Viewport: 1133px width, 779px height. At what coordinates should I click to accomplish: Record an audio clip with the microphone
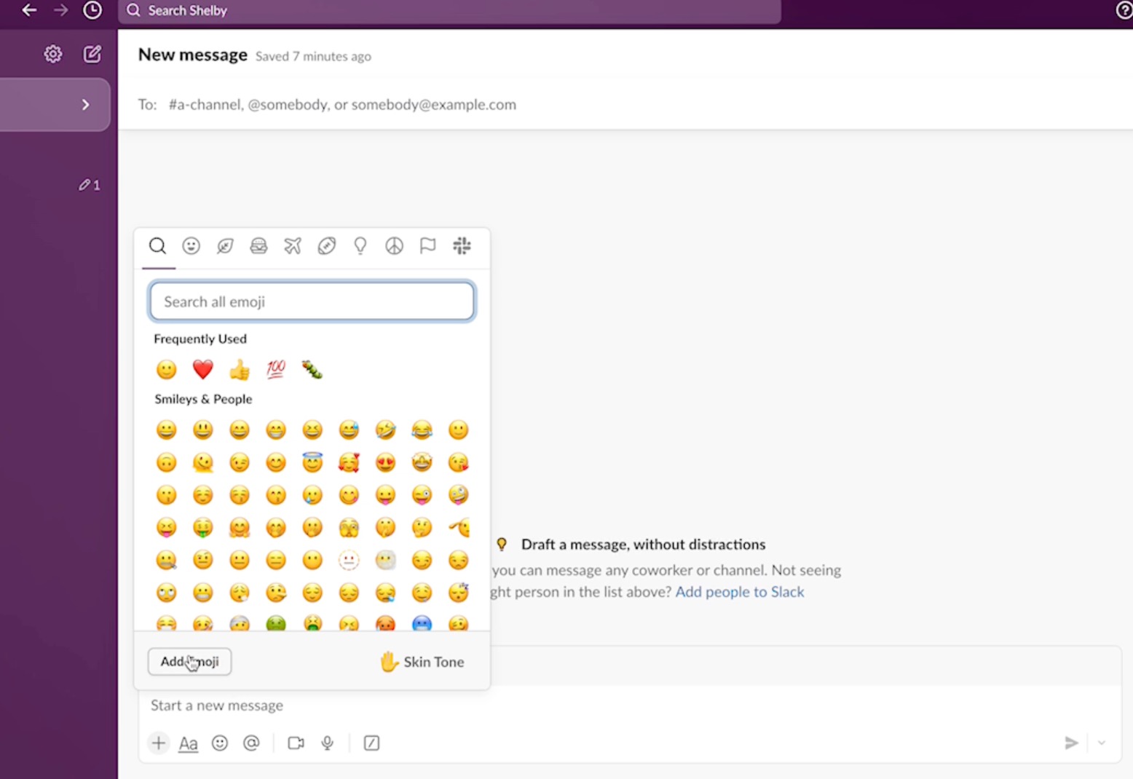click(327, 743)
